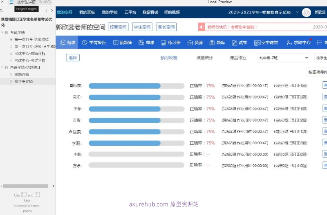327x215 pixels.
Task: Collapse the 考试学情 tree folder
Action: click(x=2, y=32)
